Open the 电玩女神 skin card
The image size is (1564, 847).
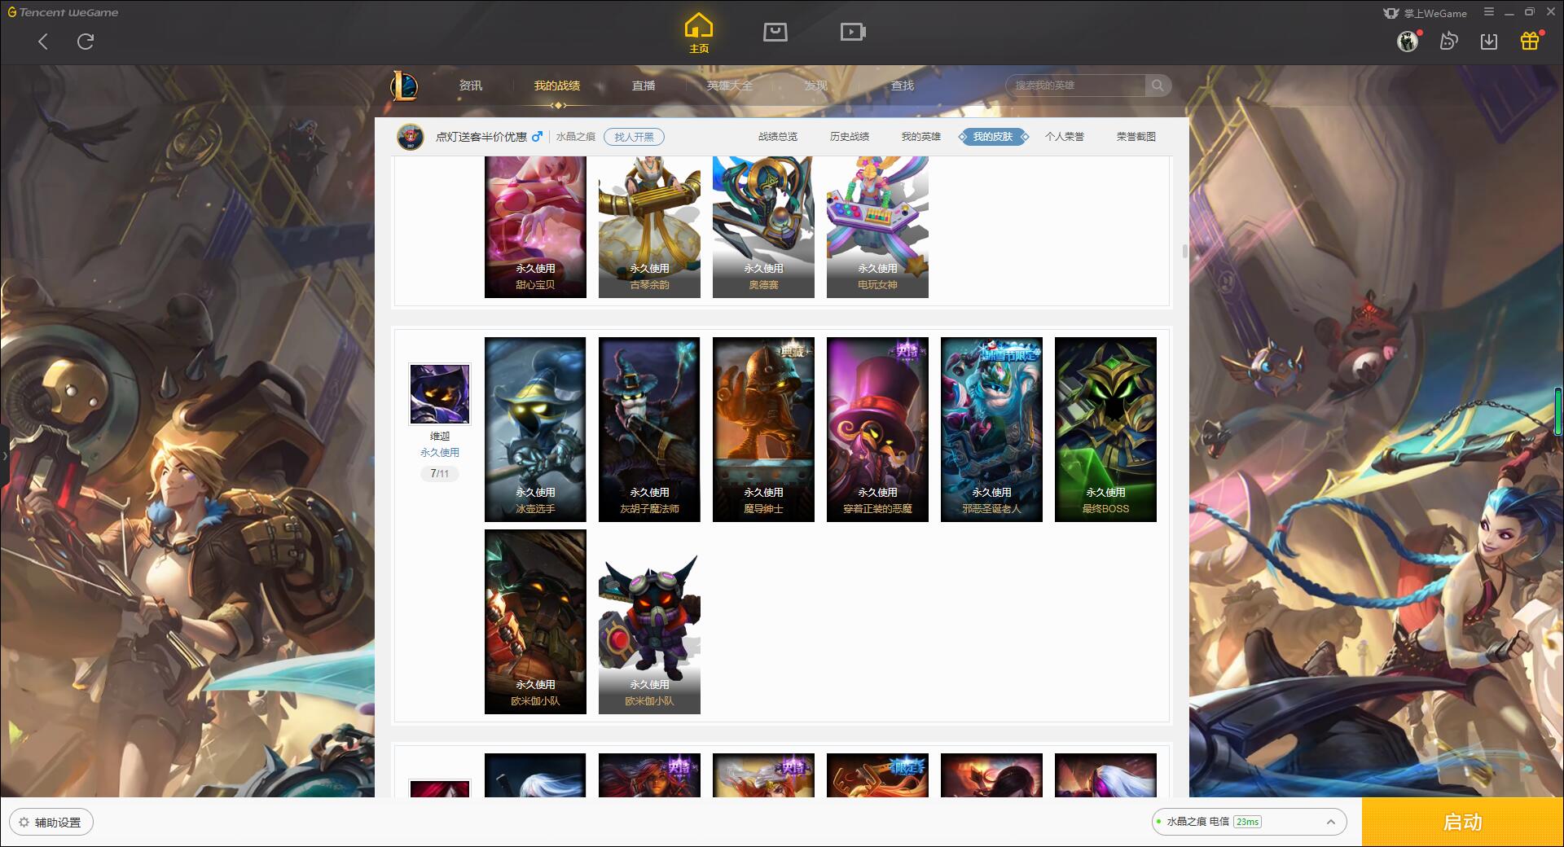pyautogui.click(x=877, y=227)
